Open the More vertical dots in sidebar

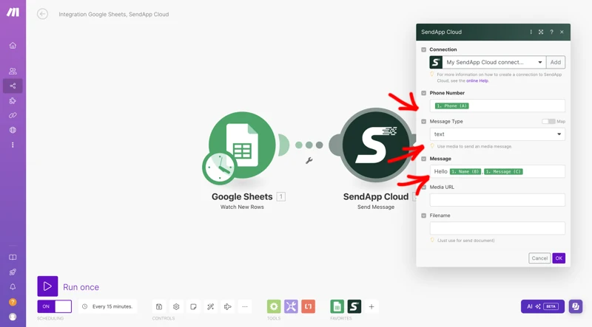pyautogui.click(x=13, y=145)
